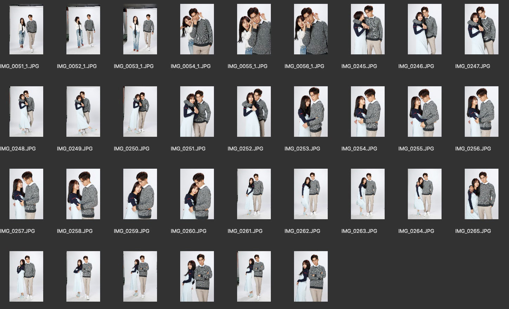Select the IMG_0245.JPG photo thumbnail
509x309 pixels.
pos(368,29)
